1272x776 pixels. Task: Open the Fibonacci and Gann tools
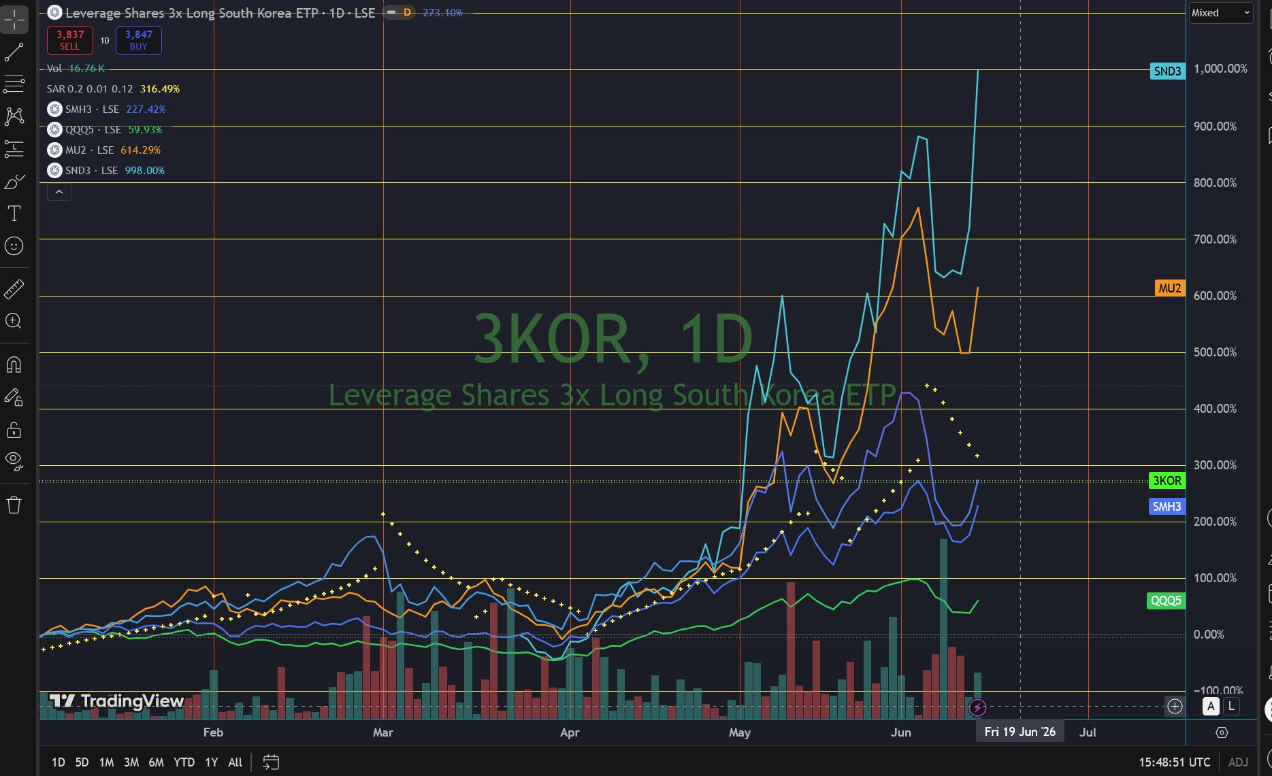coord(14,85)
